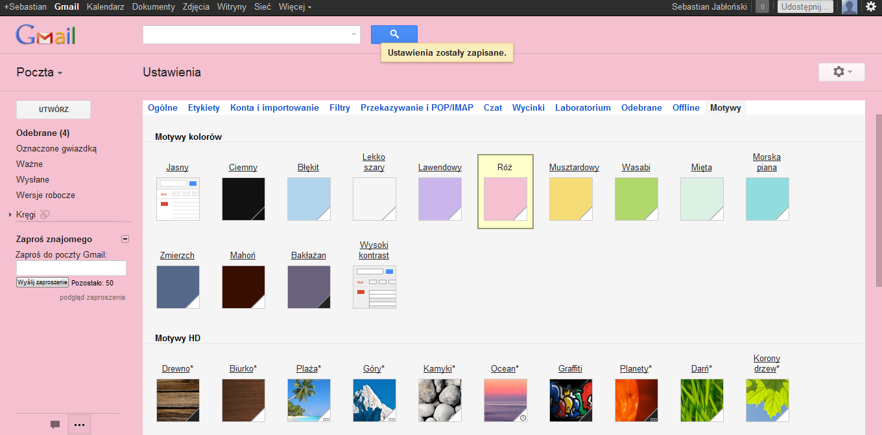Open Wersje robocze drafts folder

(45, 195)
